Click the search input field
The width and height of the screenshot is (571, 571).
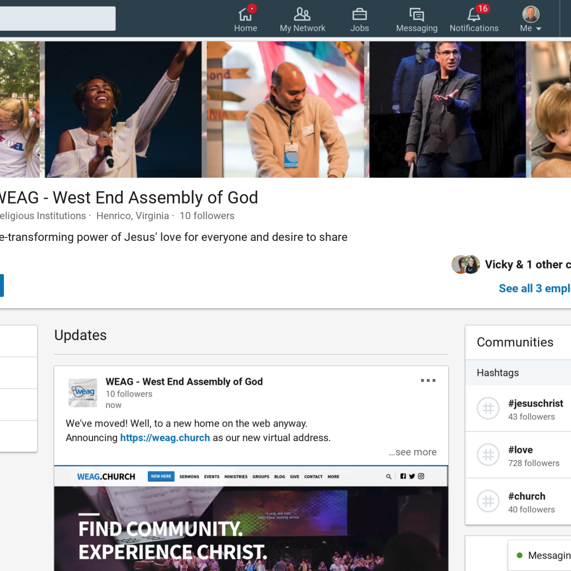(56, 18)
